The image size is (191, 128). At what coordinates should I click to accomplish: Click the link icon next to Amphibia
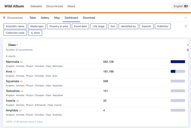[20, 111]
